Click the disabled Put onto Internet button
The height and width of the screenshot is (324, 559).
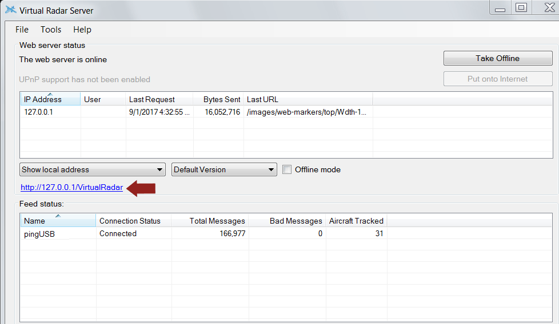pos(498,79)
